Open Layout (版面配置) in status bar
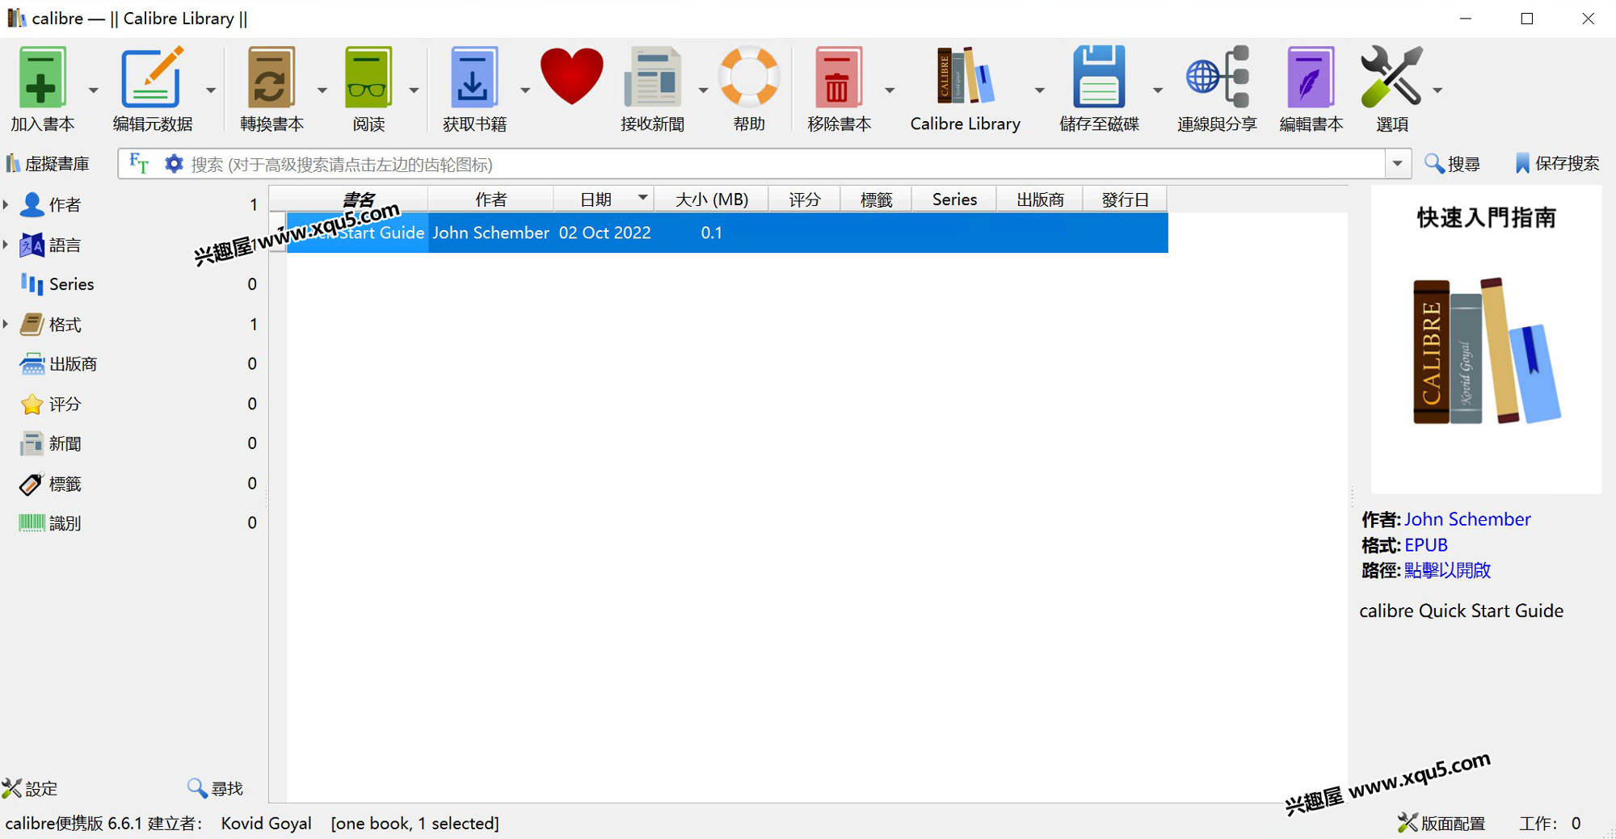The height and width of the screenshot is (839, 1616). pos(1442,823)
